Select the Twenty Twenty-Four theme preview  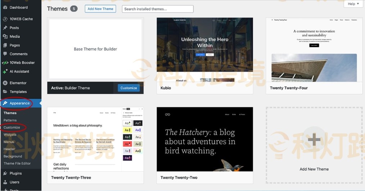314,50
